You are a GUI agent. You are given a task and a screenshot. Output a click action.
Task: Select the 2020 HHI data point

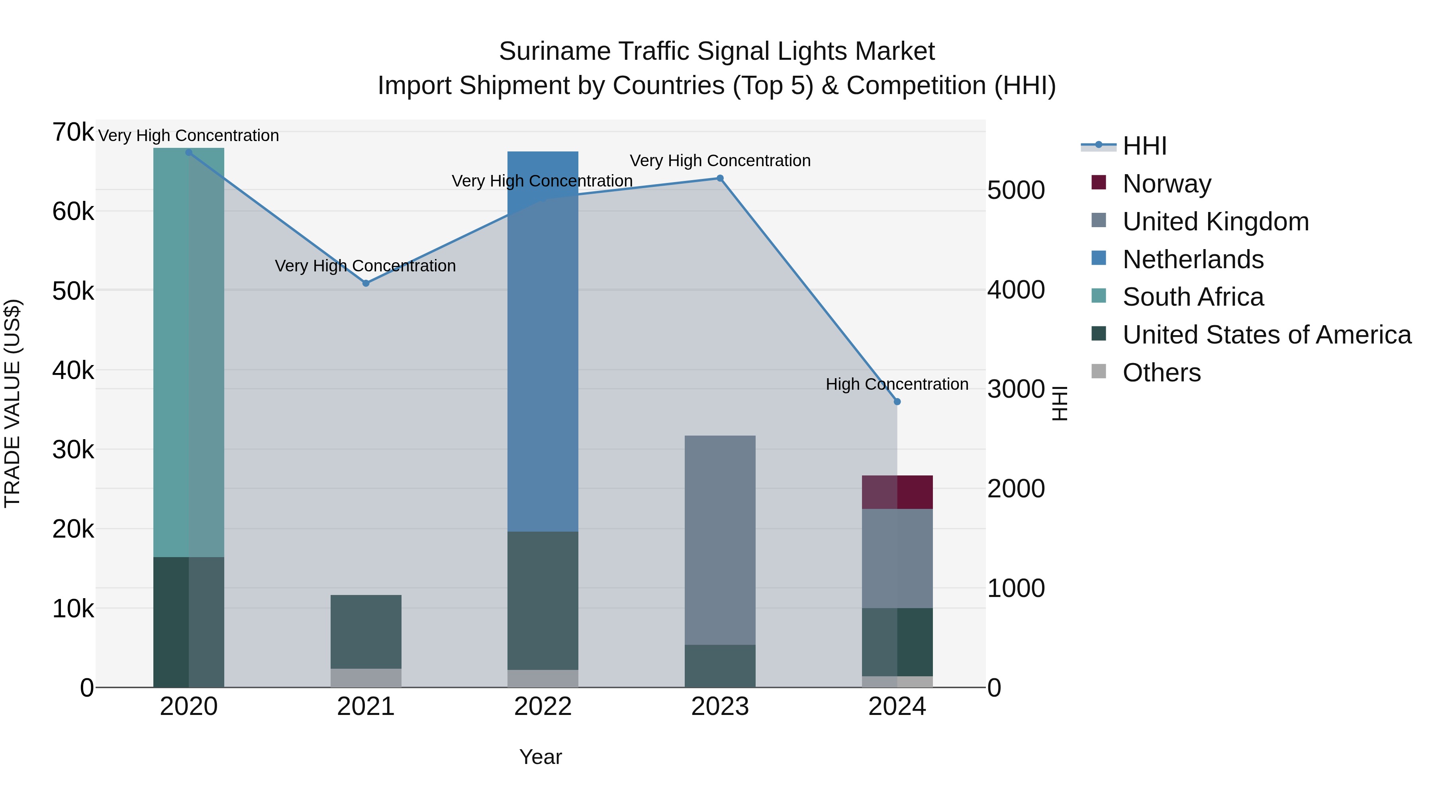(x=189, y=153)
